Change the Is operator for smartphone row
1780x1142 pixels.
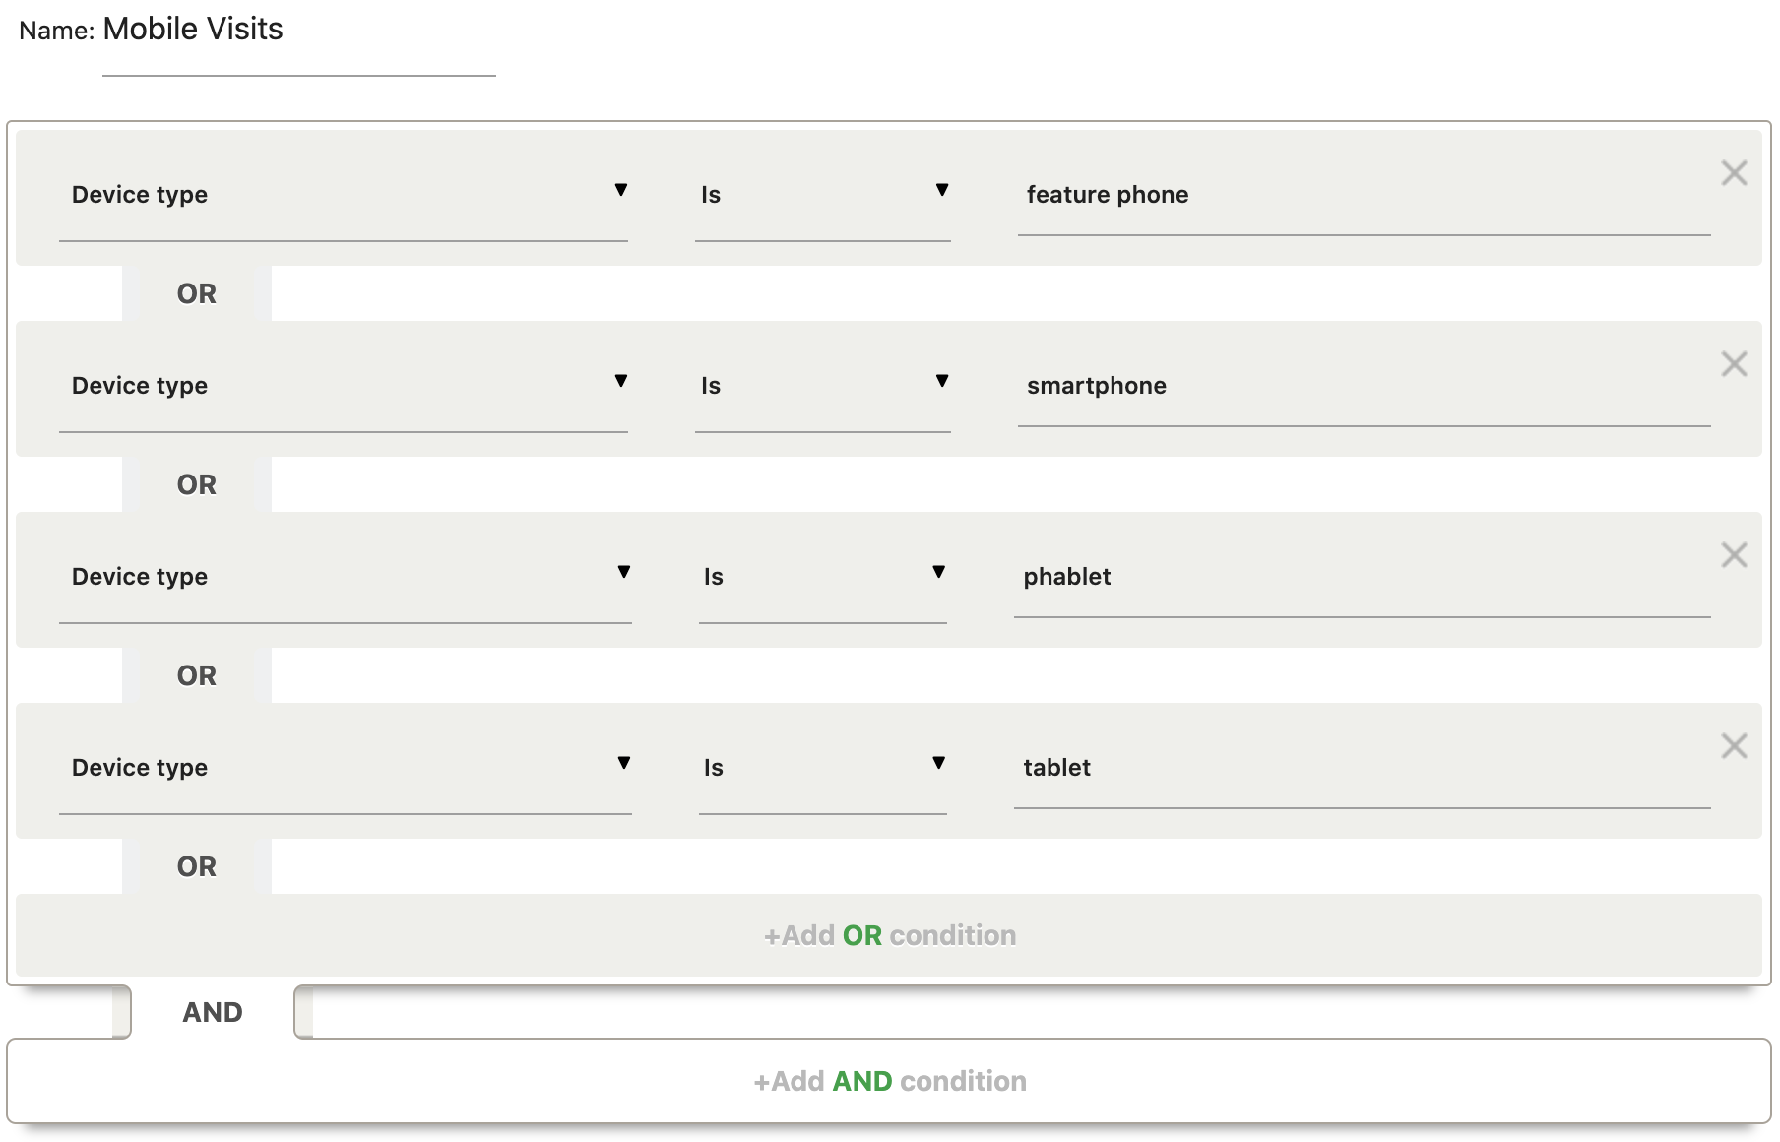point(822,386)
